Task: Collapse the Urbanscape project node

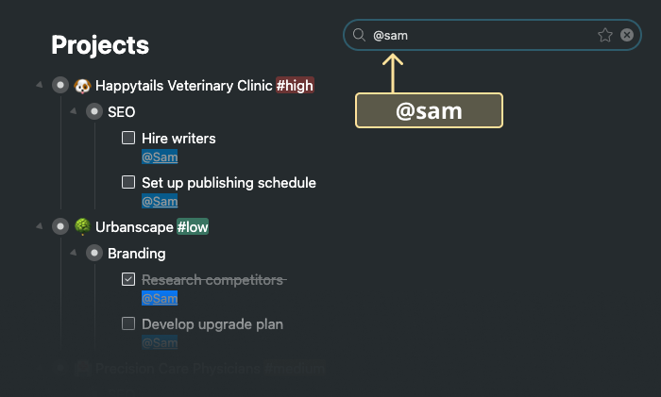Action: pos(40,226)
